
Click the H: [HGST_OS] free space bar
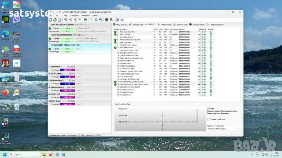[x=67, y=97]
